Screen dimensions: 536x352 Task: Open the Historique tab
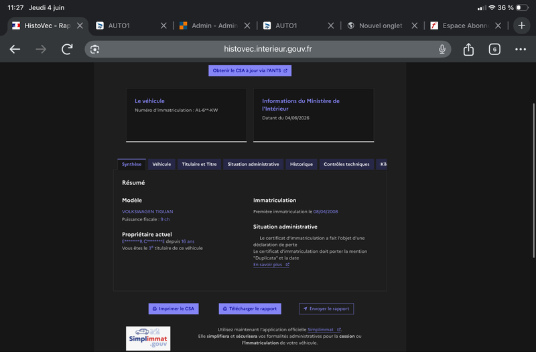(301, 164)
